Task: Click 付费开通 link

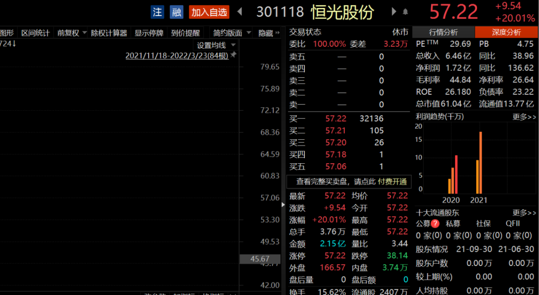Action: pos(392,182)
